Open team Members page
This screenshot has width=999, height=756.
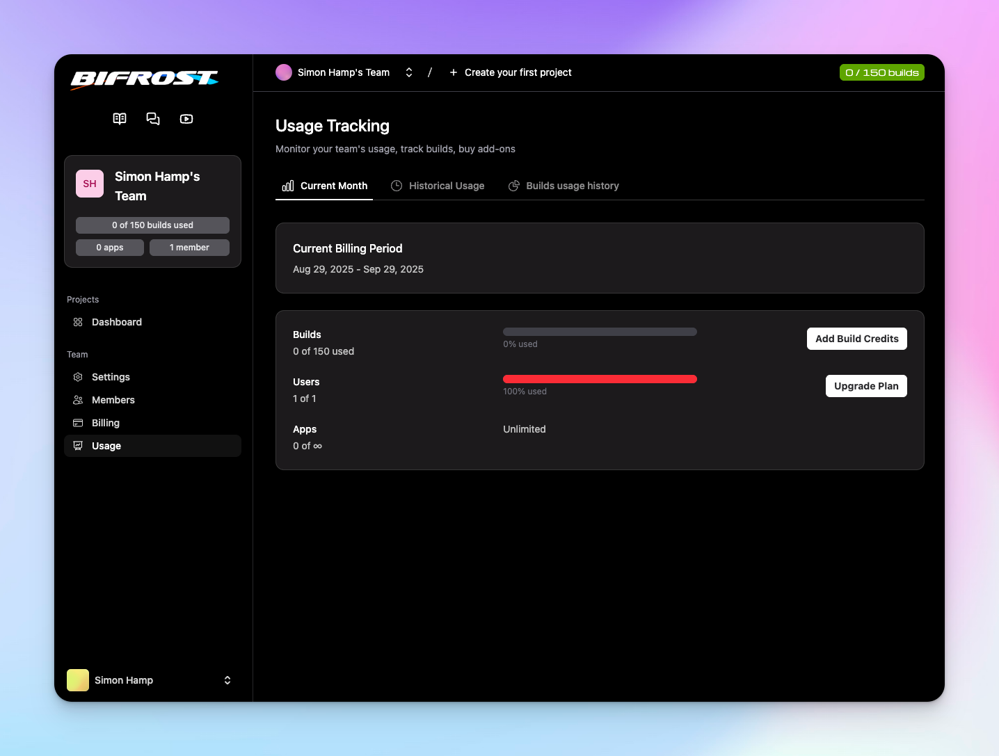[x=113, y=400]
